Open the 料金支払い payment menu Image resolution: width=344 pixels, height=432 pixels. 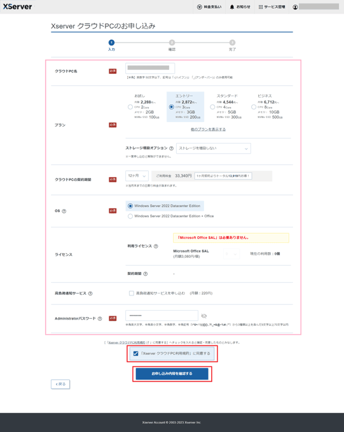coord(209,7)
